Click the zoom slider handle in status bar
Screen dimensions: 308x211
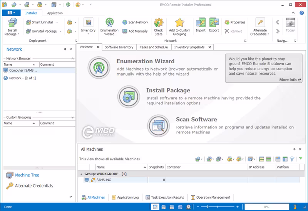coord(208,207)
